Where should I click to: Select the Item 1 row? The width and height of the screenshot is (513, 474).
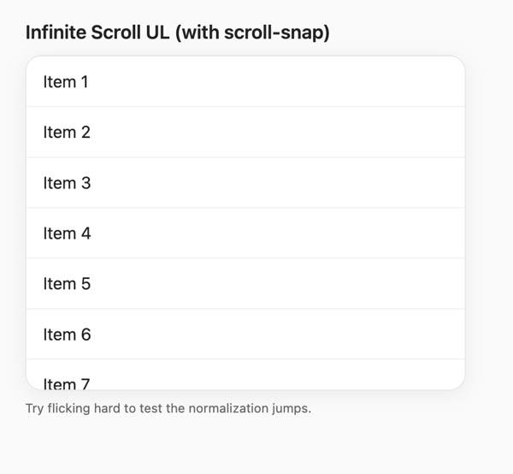tap(245, 81)
